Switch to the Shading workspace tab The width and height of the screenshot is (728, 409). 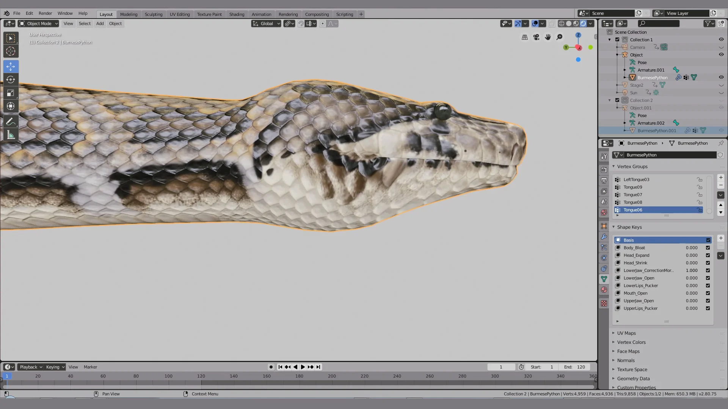237,14
